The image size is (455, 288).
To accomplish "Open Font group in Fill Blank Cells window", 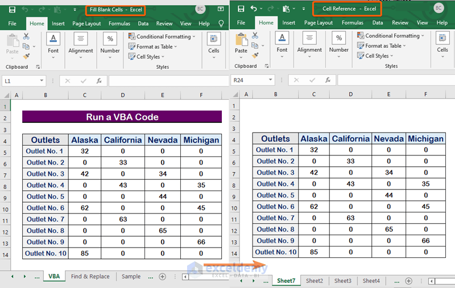I will (53, 46).
